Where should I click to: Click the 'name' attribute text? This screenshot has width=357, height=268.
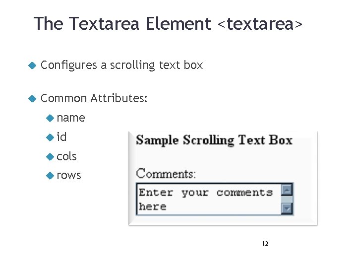pyautogui.click(x=71, y=118)
